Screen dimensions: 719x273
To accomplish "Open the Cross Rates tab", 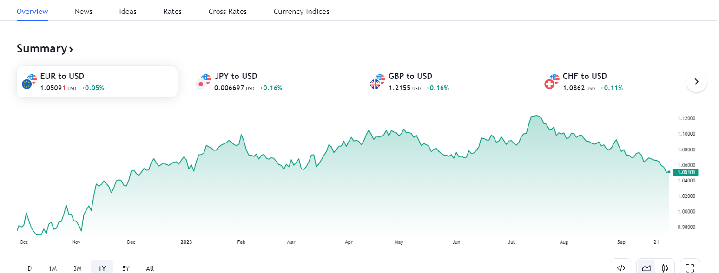I will click(x=228, y=12).
